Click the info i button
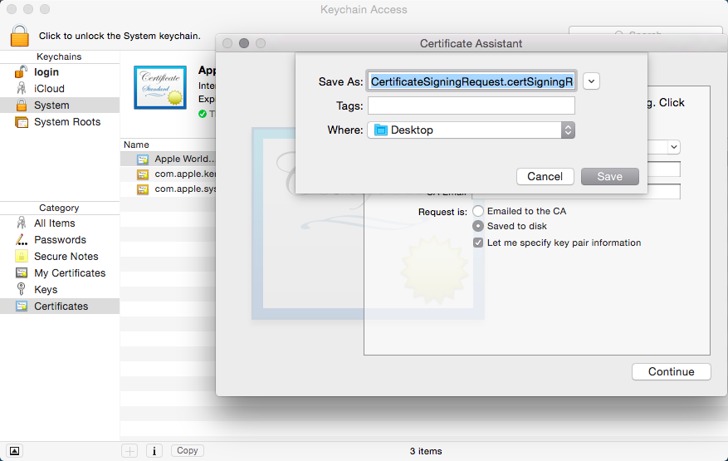 154,451
